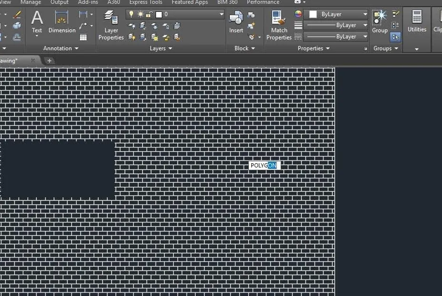Expand the Layers panel
The width and height of the screenshot is (442, 296).
(x=161, y=48)
